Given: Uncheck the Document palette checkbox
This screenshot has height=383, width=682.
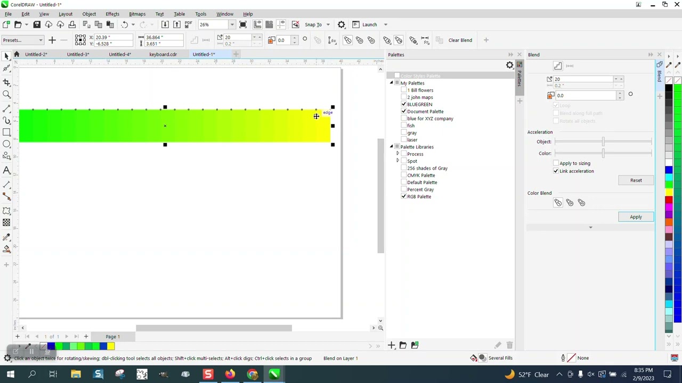Looking at the screenshot, I should pos(404,111).
